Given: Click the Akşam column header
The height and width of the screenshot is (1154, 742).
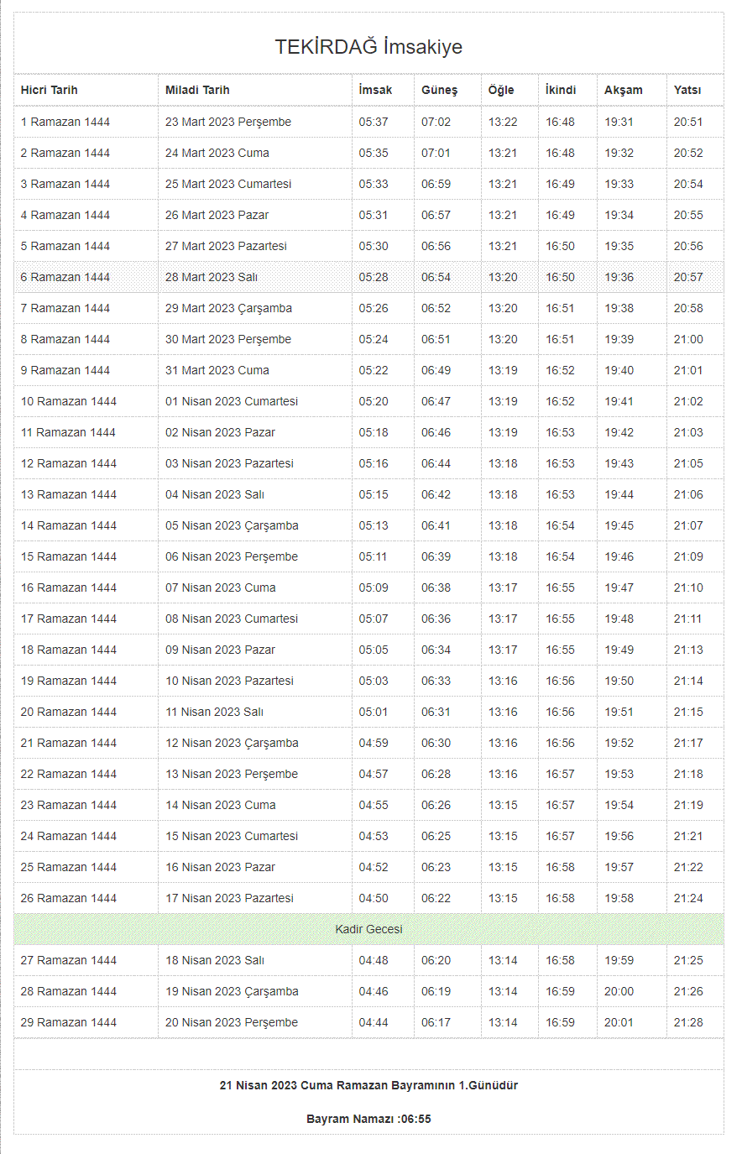Looking at the screenshot, I should coord(623,90).
